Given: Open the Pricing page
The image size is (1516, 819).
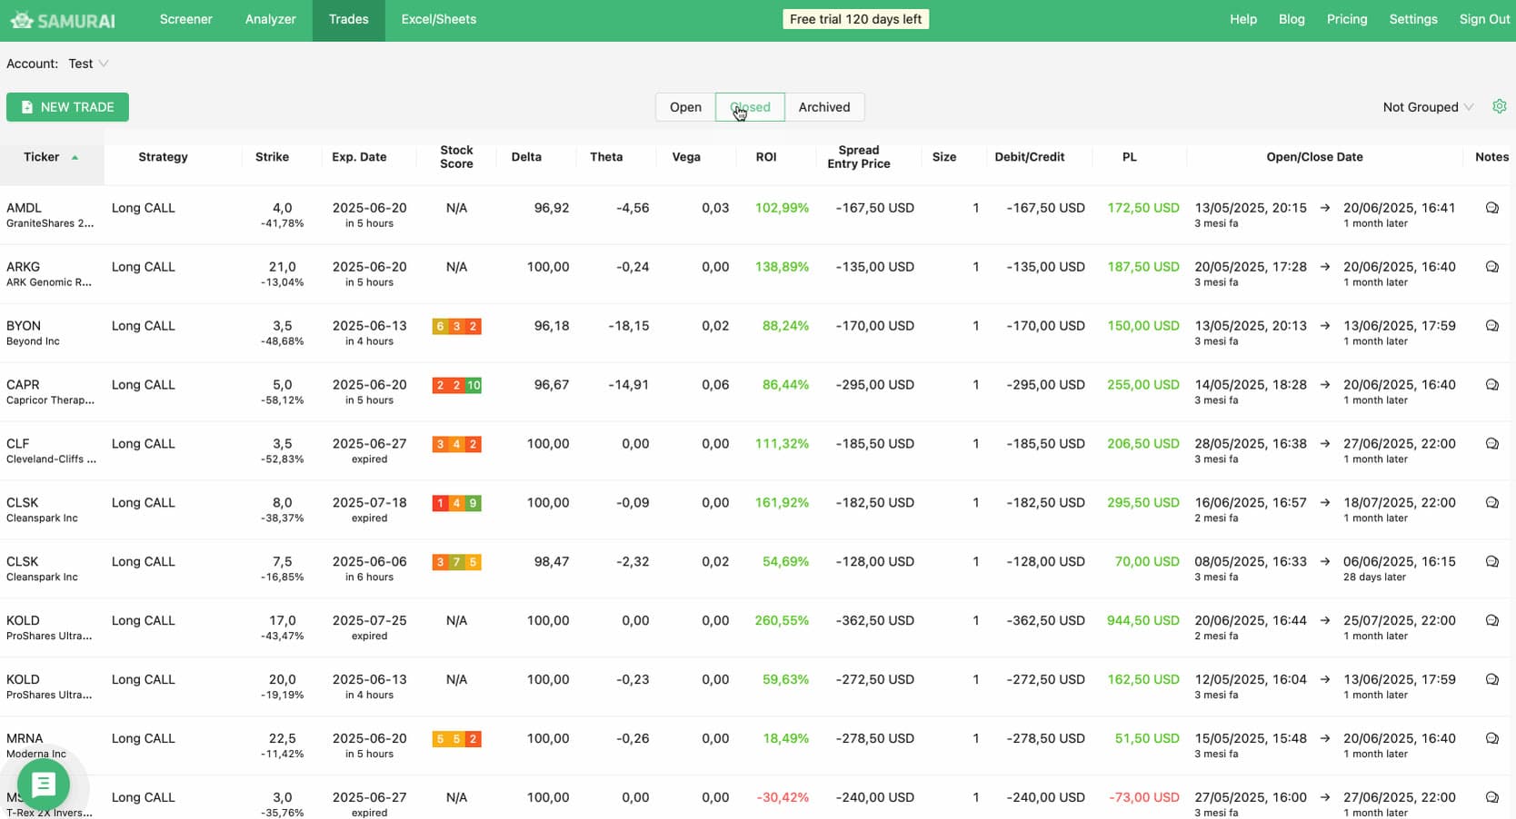Looking at the screenshot, I should 1347,19.
